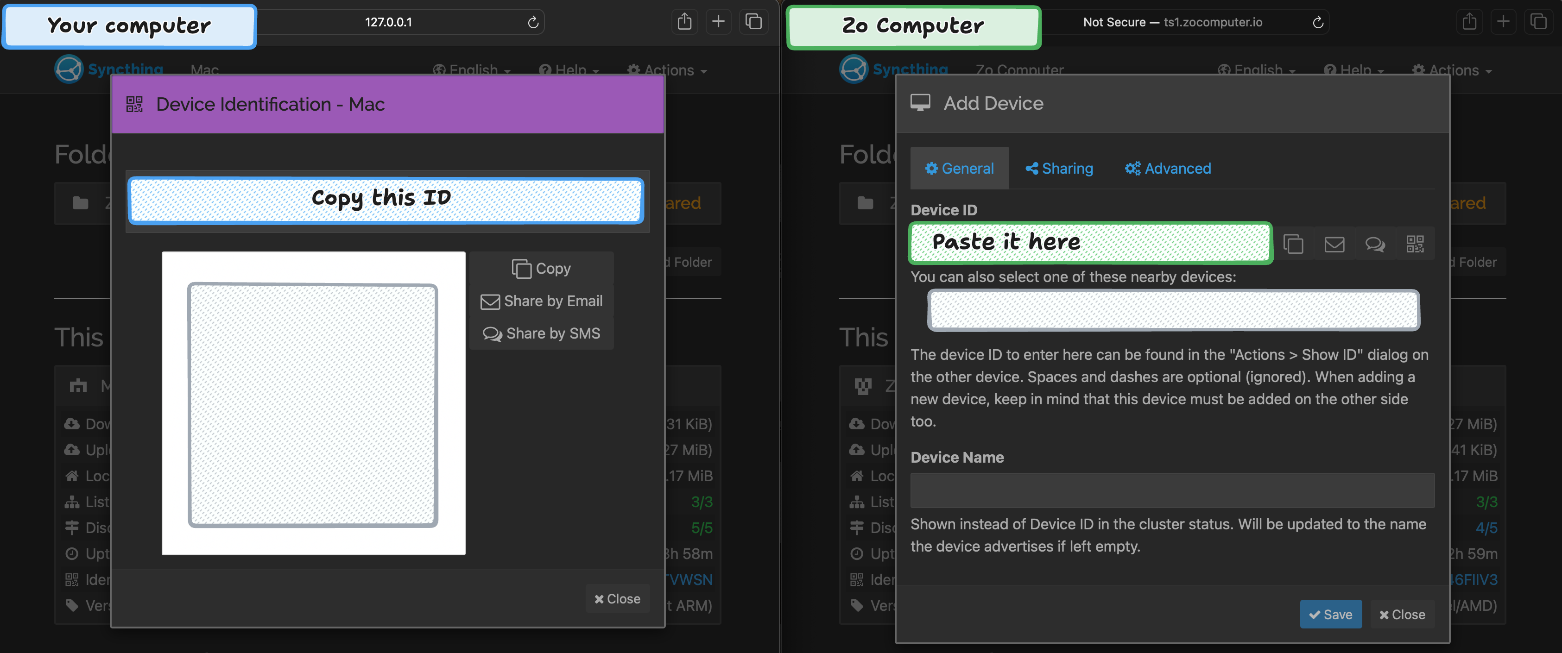
Task: Switch to the Advanced tab in Add Device
Action: [x=1168, y=169]
